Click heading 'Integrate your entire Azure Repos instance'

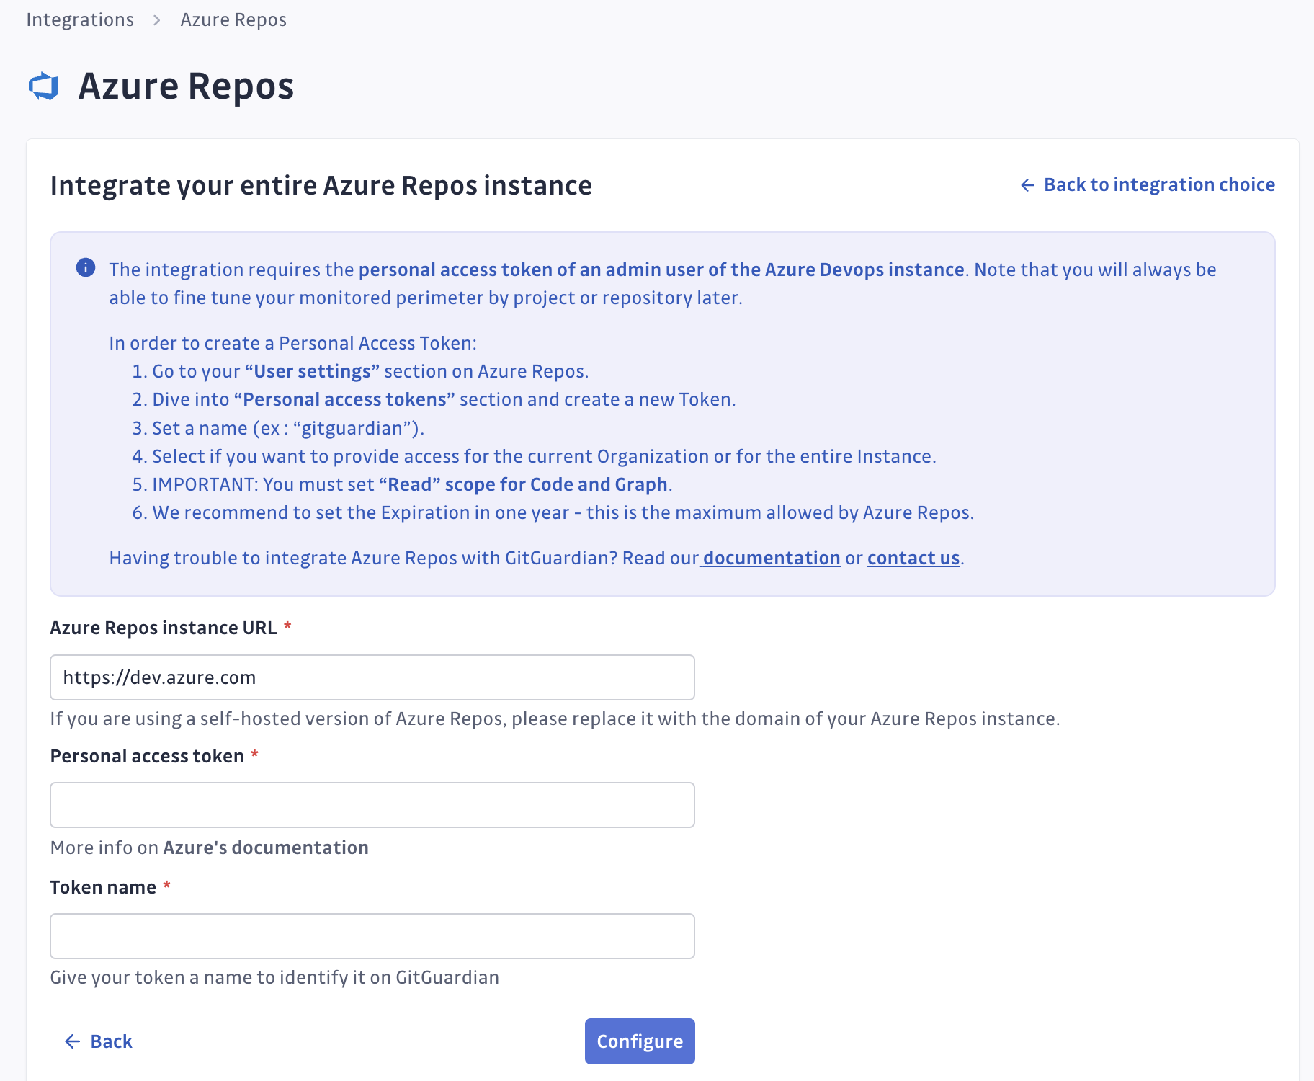(321, 186)
